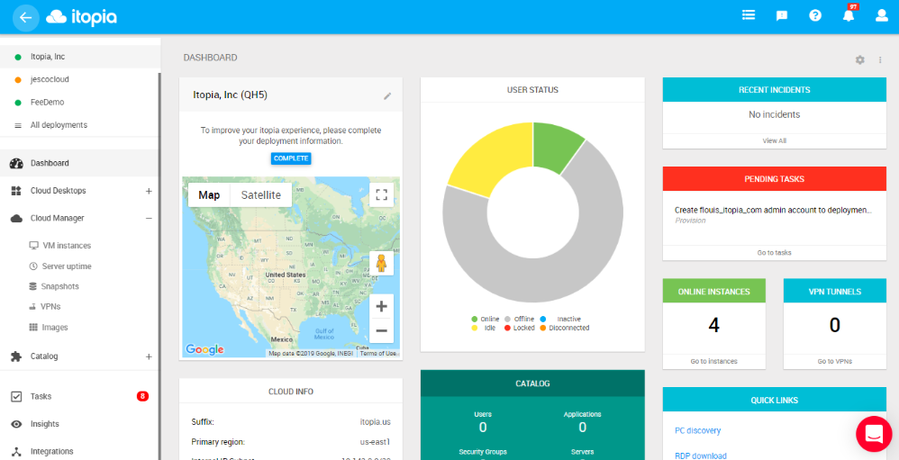Expand Cloud Desktops with plus sign

coord(149,191)
